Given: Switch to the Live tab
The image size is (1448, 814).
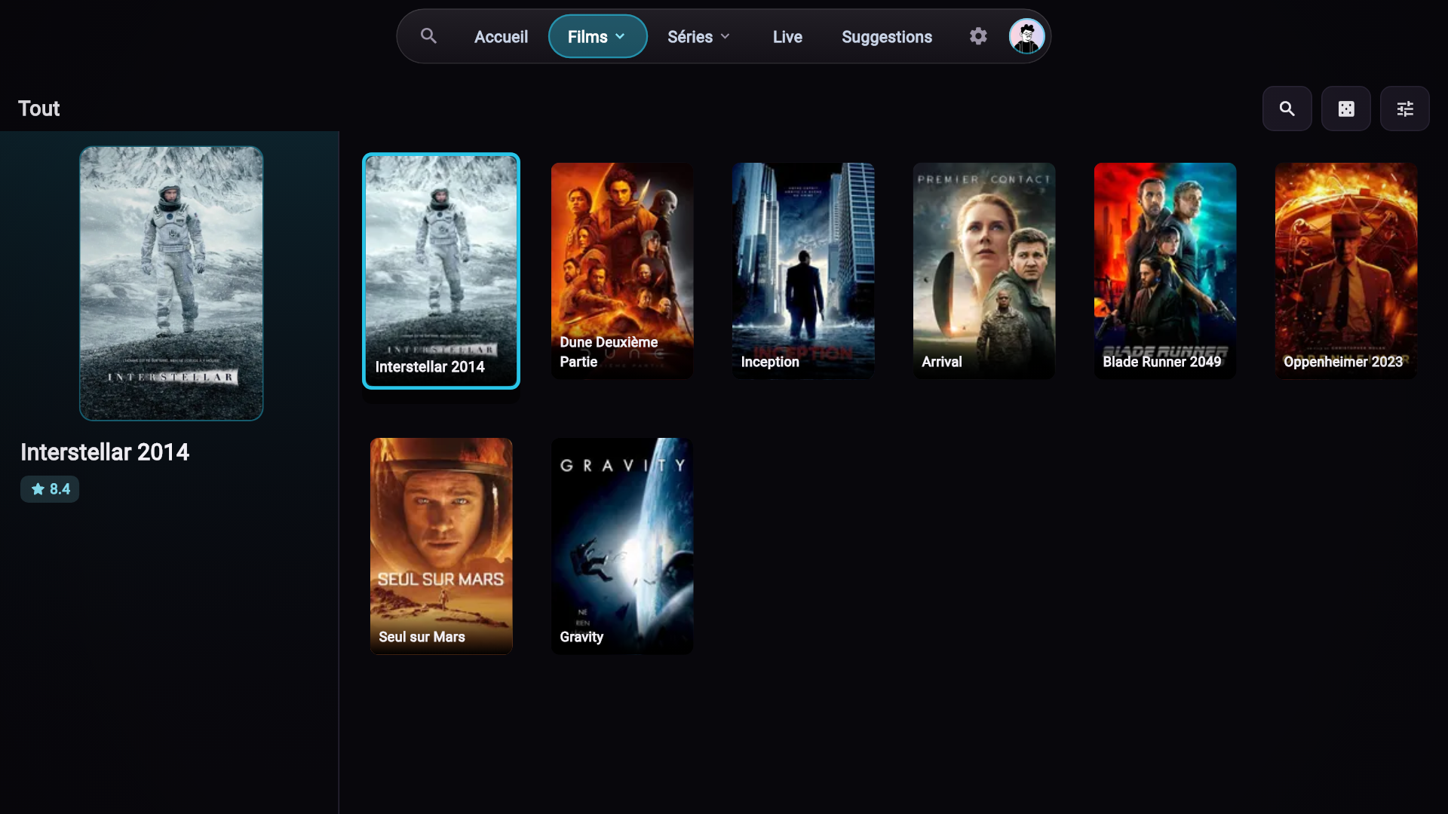Looking at the screenshot, I should click(x=787, y=36).
